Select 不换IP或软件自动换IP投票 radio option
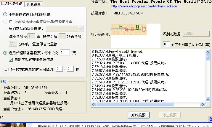Screen dimensions: 212x127 coord(5,14)
